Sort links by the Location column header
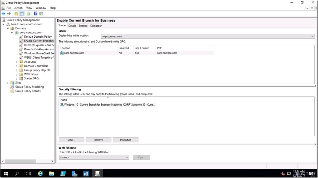The width and height of the screenshot is (318, 178). pyautogui.click(x=88, y=48)
